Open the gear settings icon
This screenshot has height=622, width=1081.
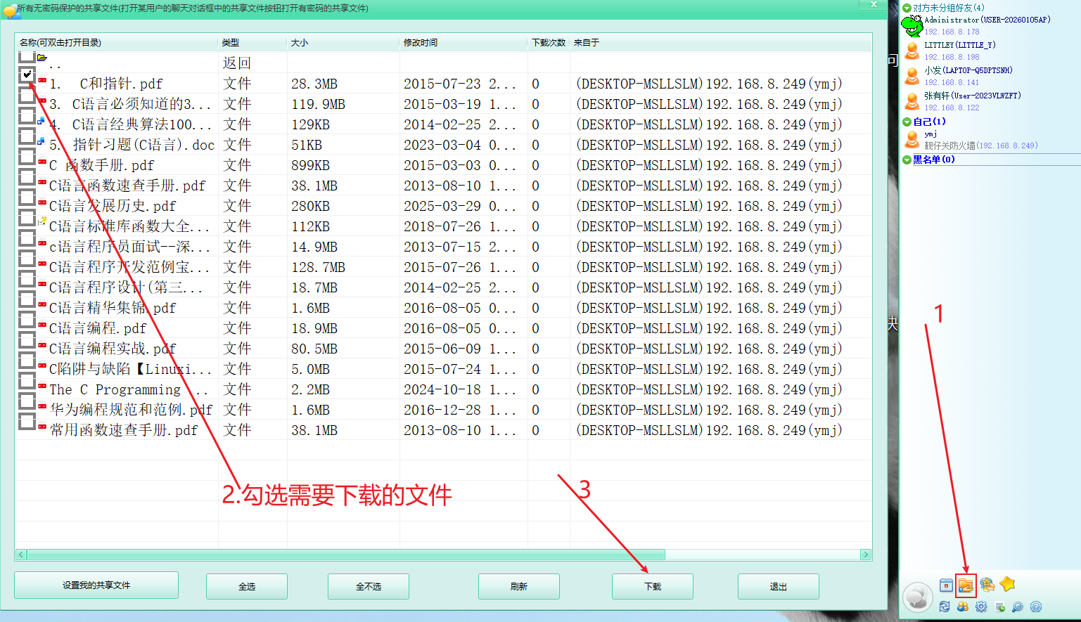point(981,607)
